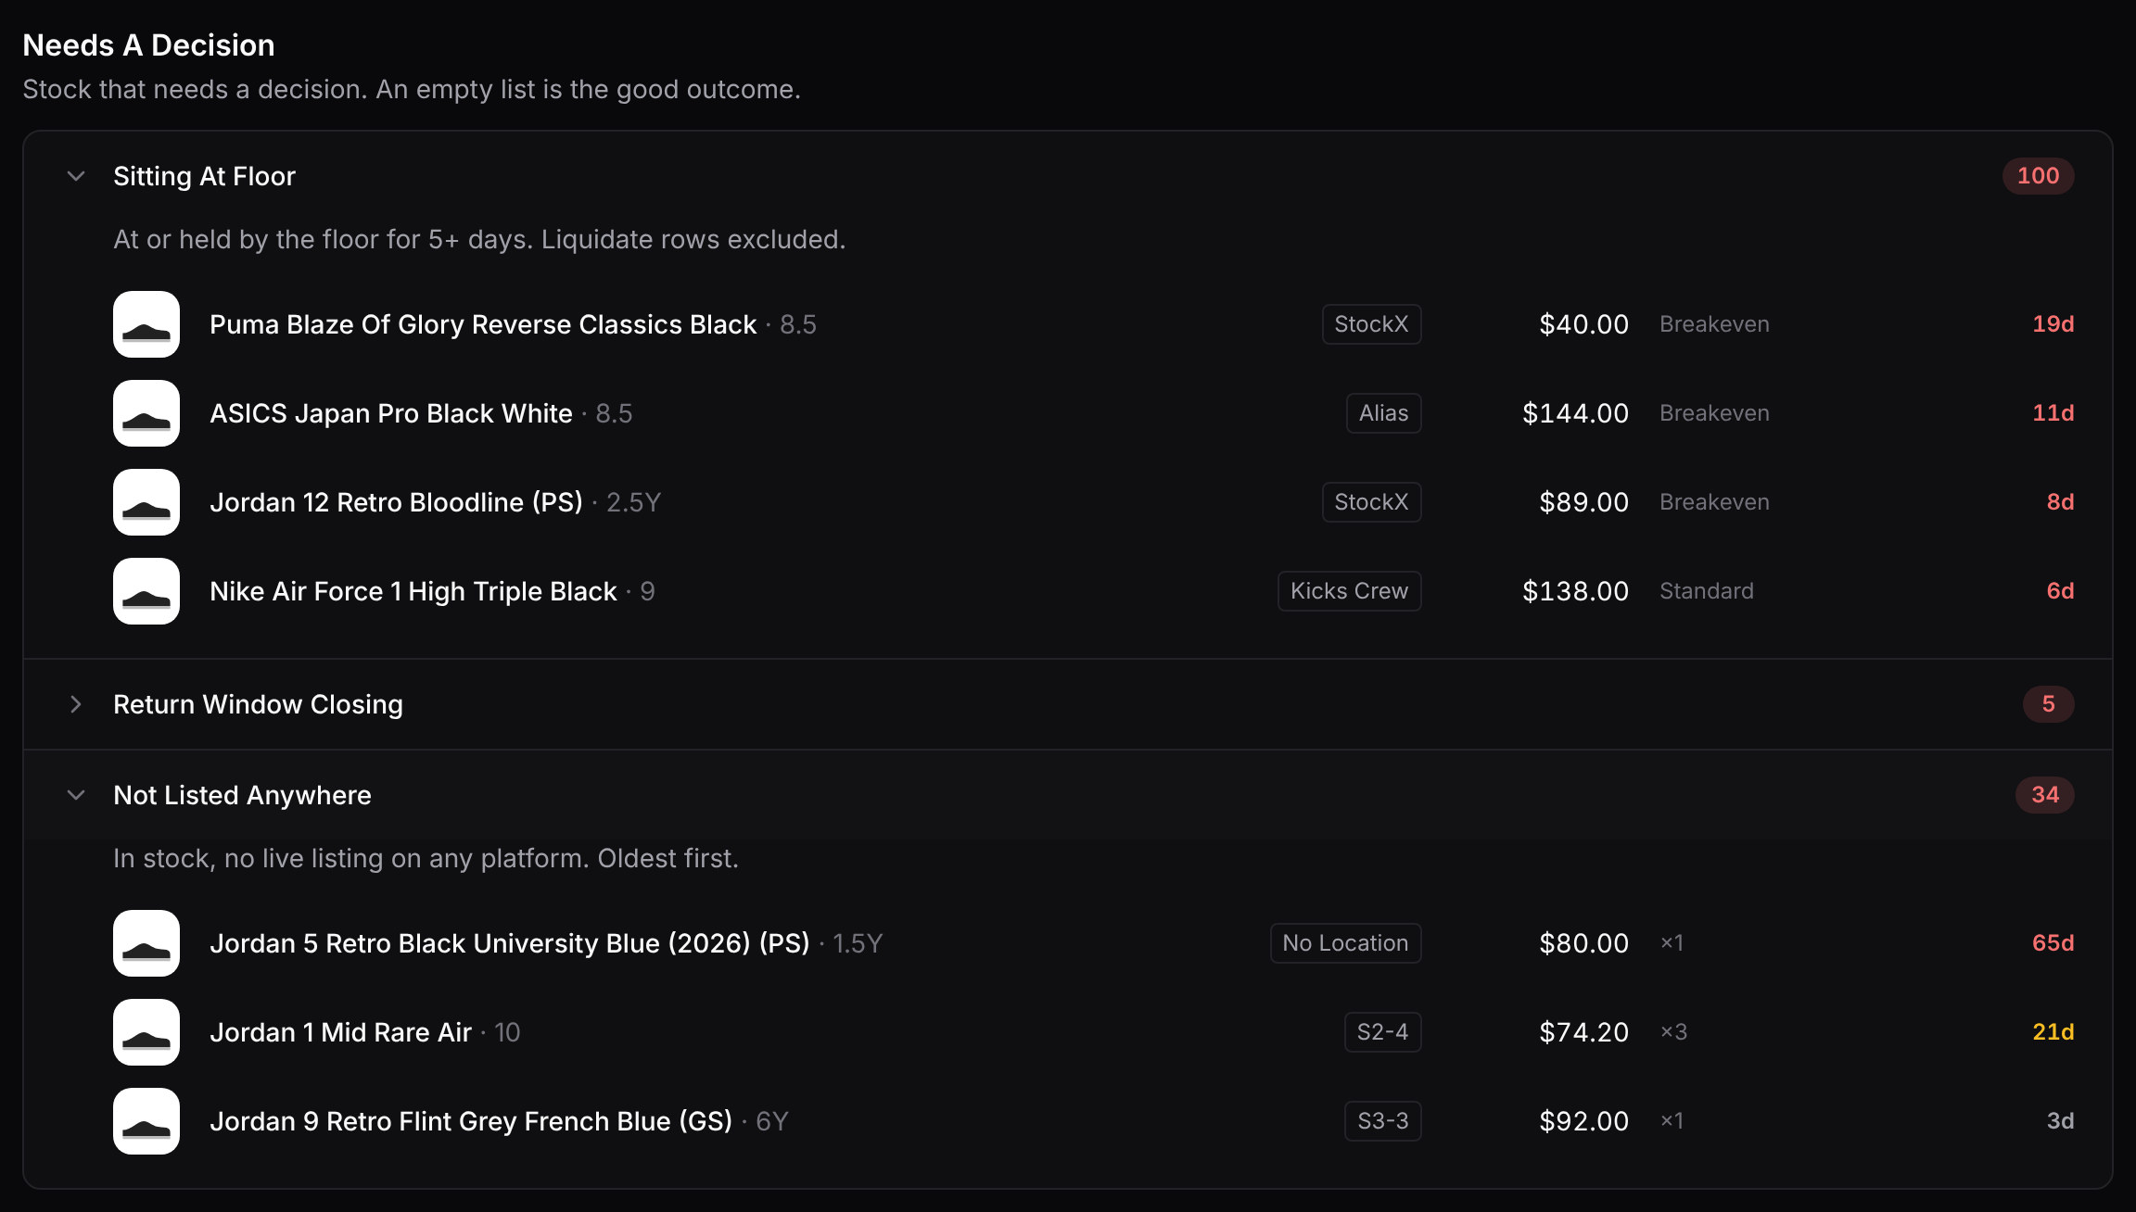This screenshot has width=2136, height=1212.
Task: Click the 21d age on Jordan 1 Mid row
Action: point(2053,1032)
